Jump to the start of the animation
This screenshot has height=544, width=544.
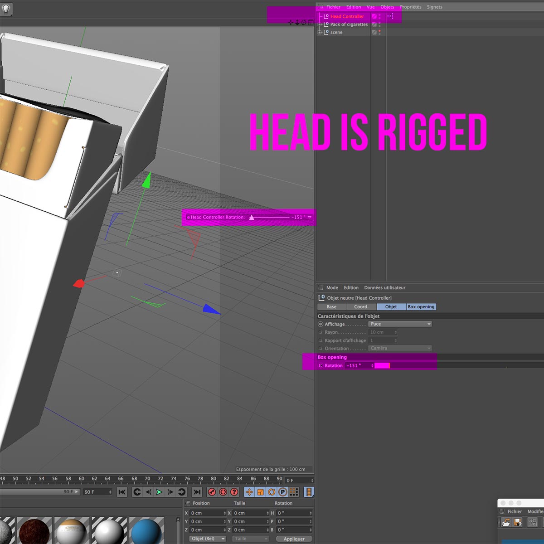click(122, 492)
